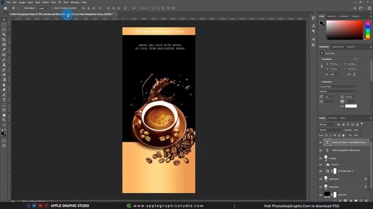Open the layer filter Kind dropdown

tap(327, 124)
